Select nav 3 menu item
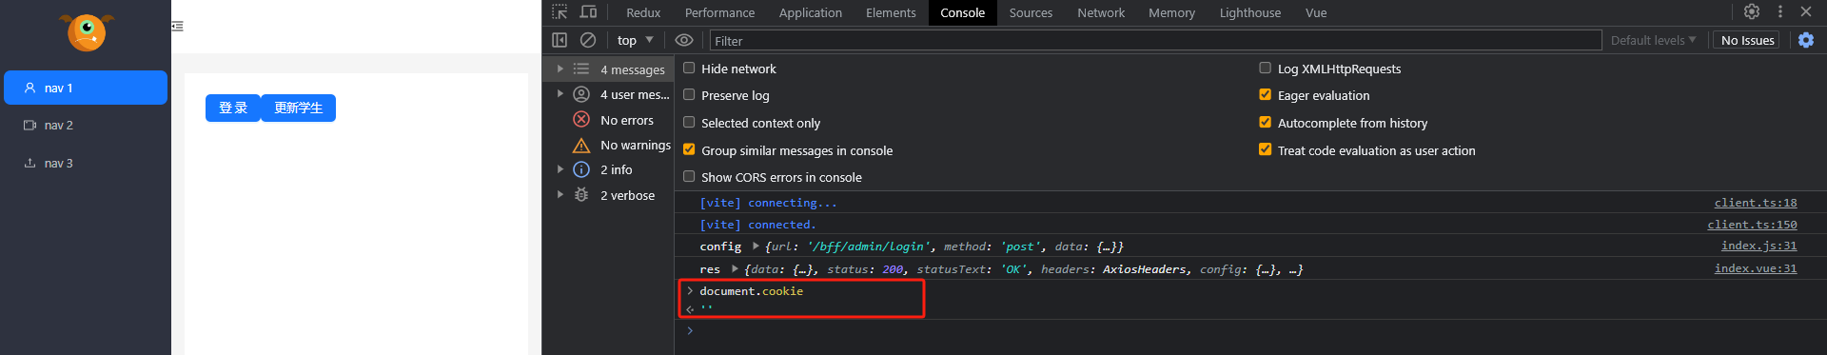 point(86,163)
